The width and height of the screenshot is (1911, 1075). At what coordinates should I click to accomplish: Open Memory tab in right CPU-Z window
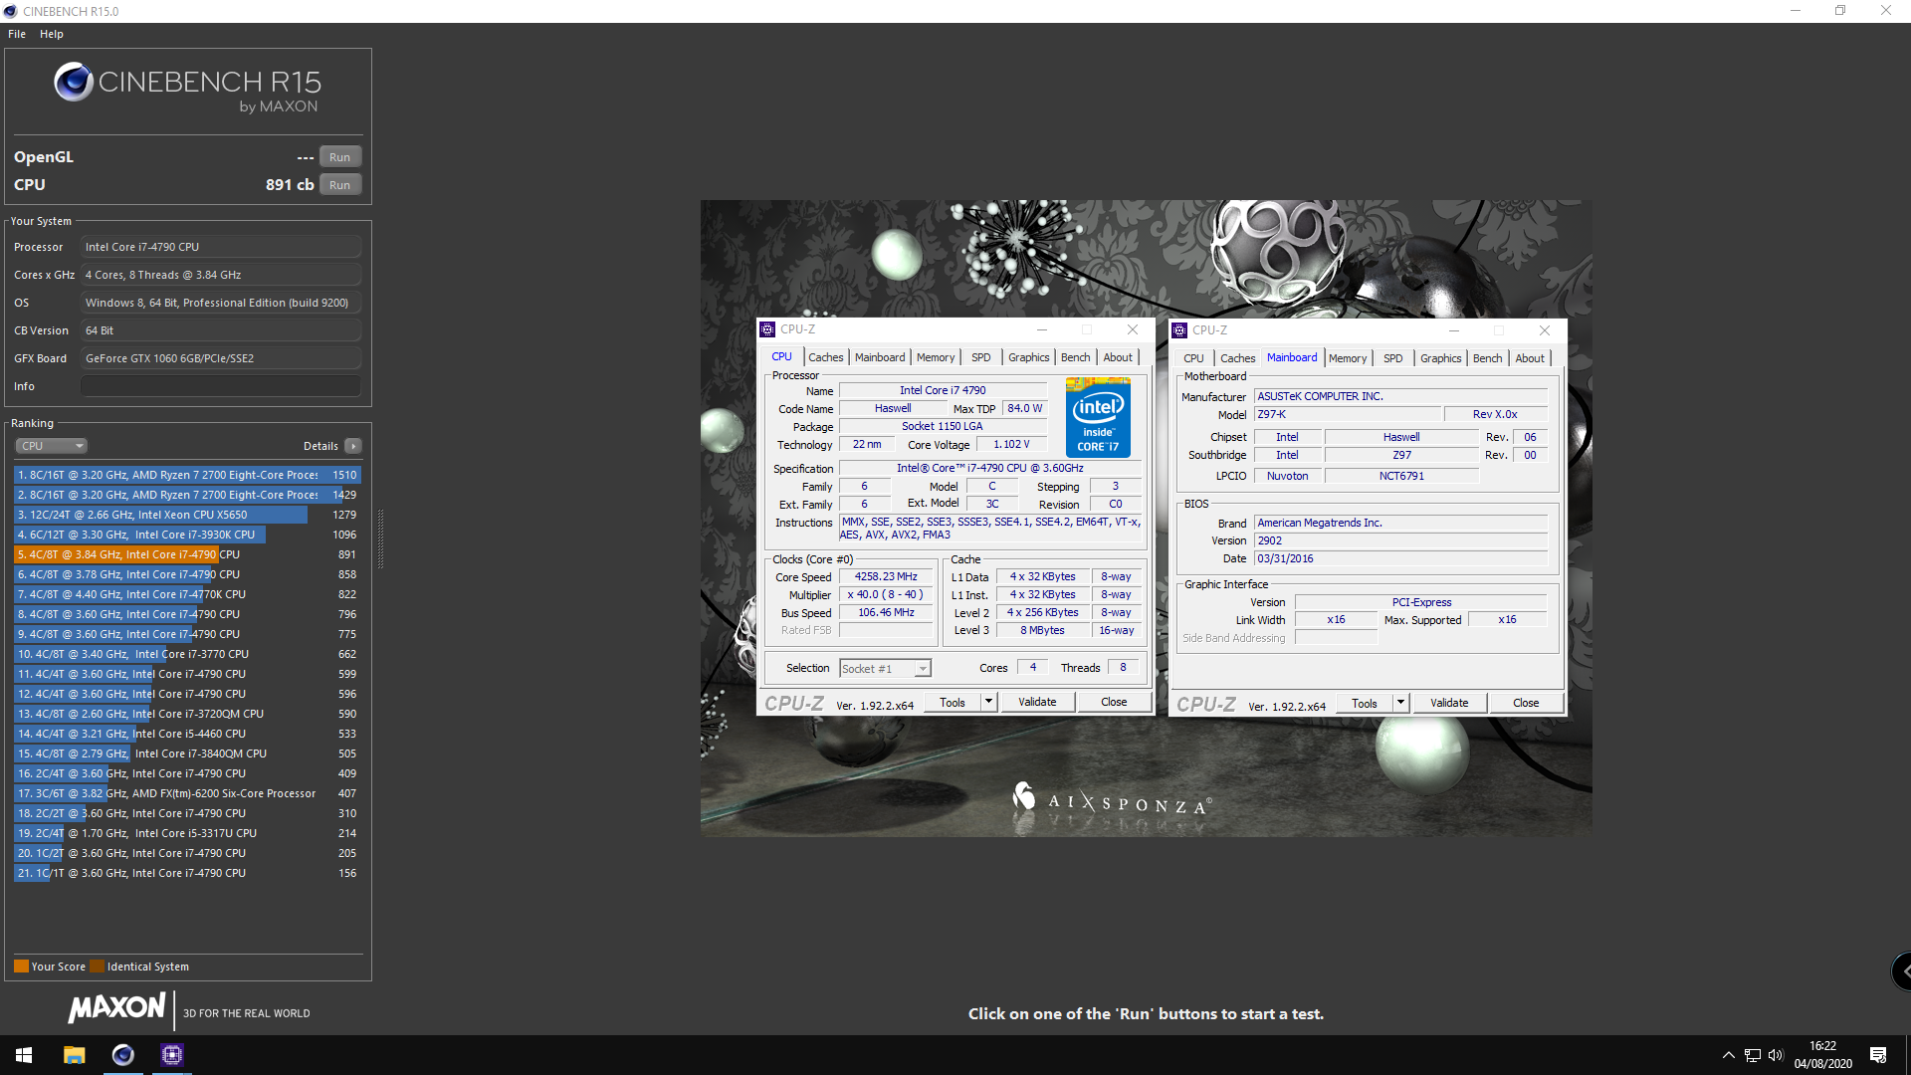1348,358
